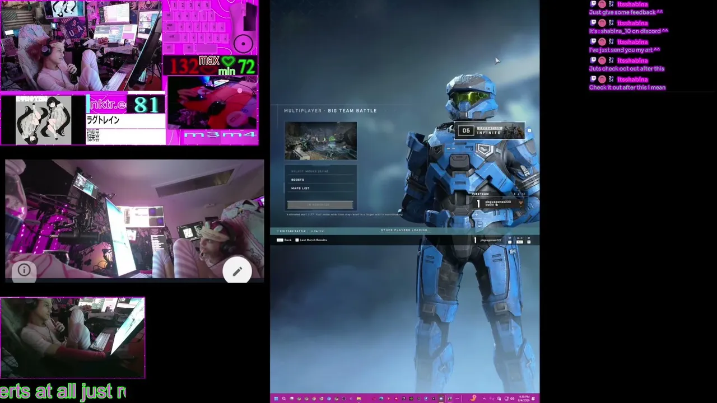
Task: Click chat message 'Juts check oot out after this'
Action: coord(626,69)
